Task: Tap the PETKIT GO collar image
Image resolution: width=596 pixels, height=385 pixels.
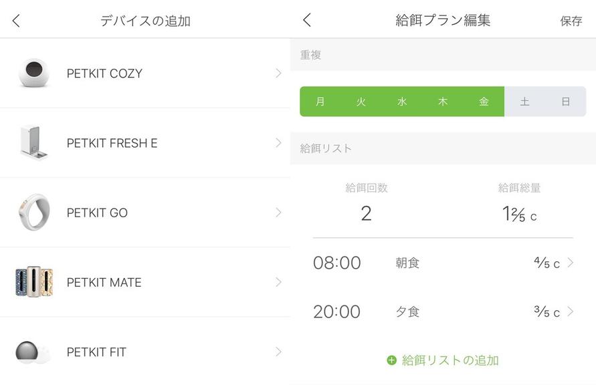Action: (x=33, y=213)
